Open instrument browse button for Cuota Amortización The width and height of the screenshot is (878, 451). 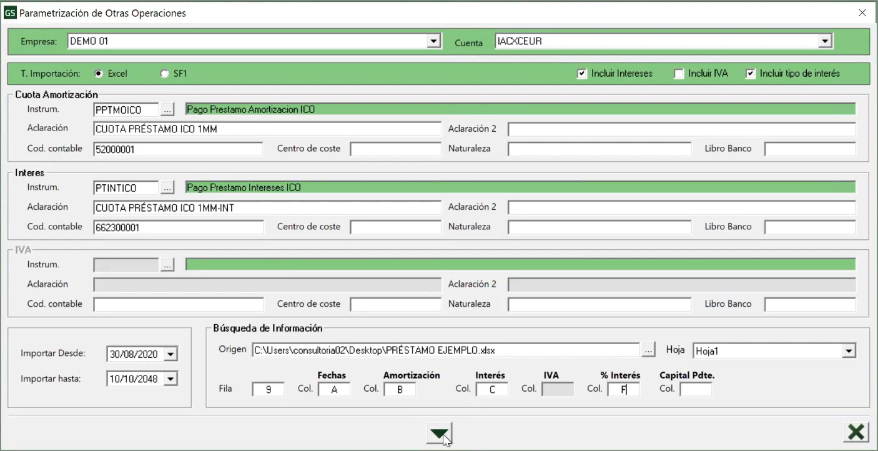167,109
